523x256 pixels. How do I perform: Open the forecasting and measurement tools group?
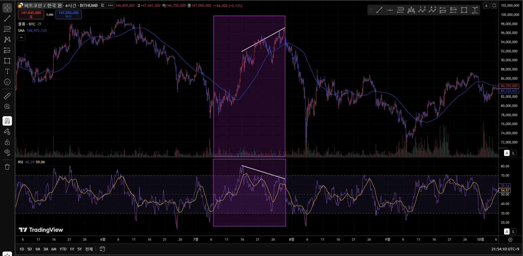(7, 50)
